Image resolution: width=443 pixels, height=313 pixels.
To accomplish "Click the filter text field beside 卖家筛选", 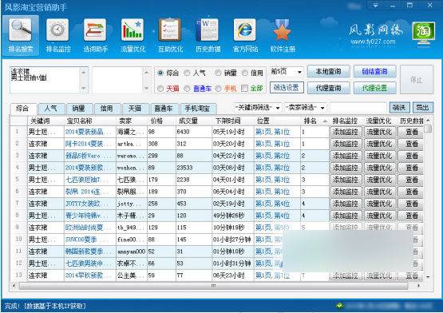I will 358,108.
